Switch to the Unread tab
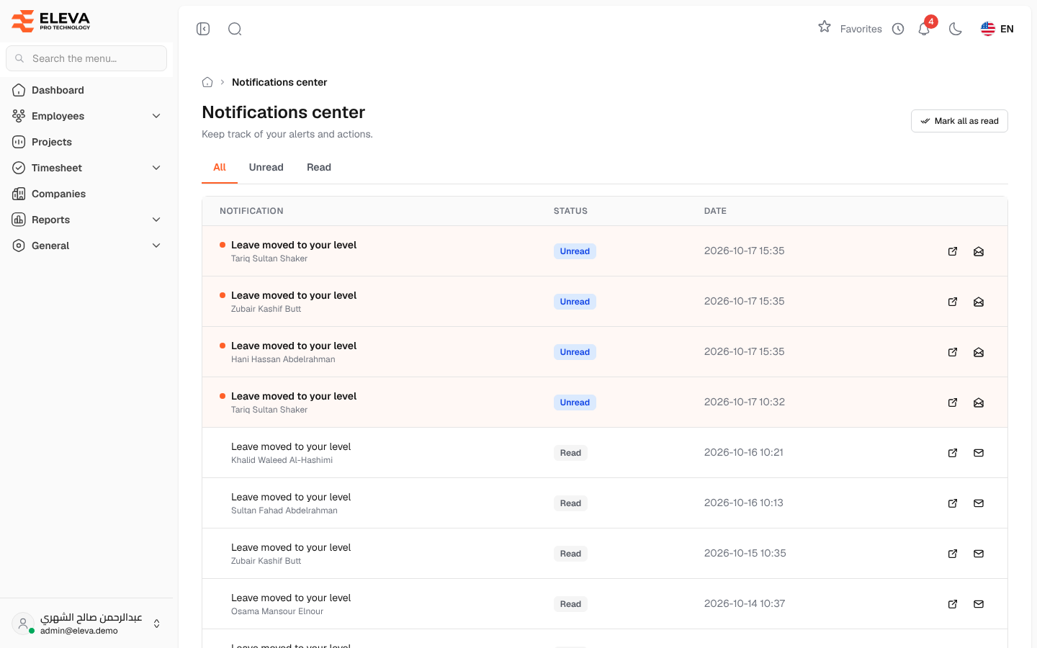The height and width of the screenshot is (648, 1037). coord(266,167)
